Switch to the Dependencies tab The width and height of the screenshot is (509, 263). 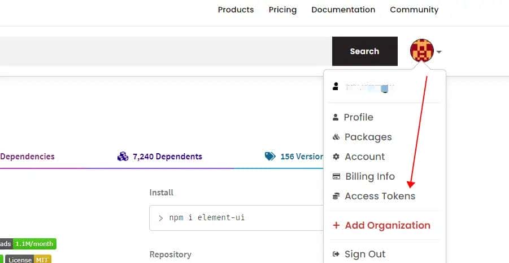[27, 157]
